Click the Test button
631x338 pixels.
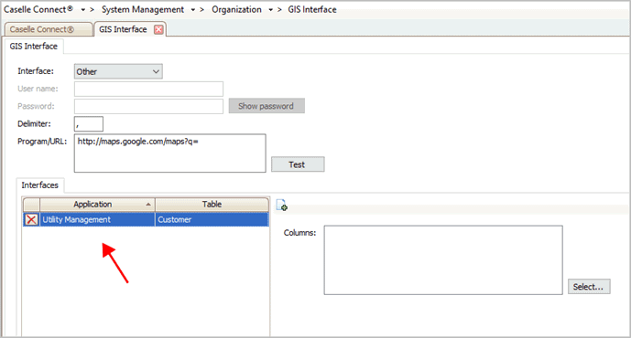298,164
